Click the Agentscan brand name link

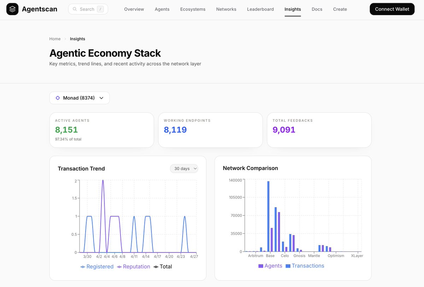coord(40,9)
